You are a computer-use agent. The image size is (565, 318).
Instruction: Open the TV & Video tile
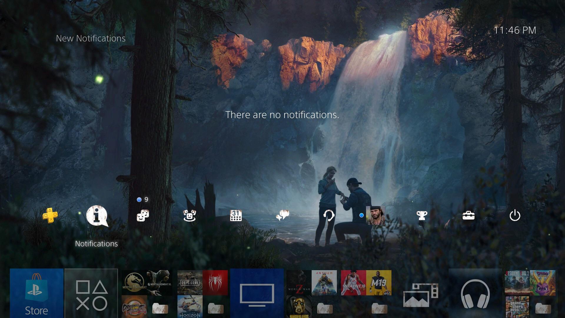pos(257,293)
